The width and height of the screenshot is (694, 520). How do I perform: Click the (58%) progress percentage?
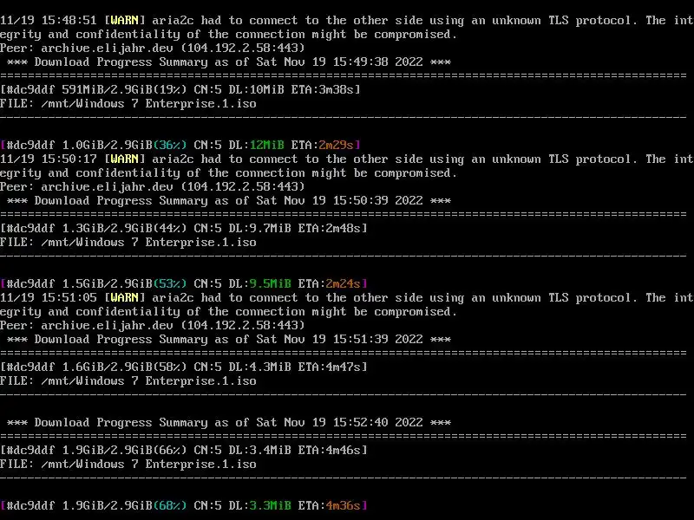[169, 367]
